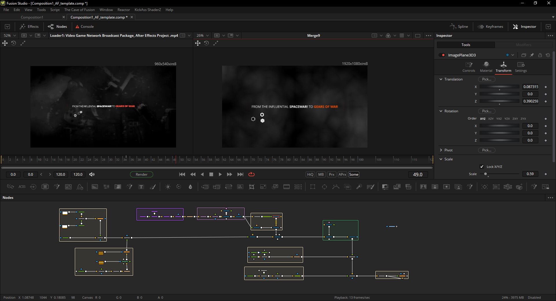The height and width of the screenshot is (301, 556).
Task: Open the Script menu
Action: click(55, 10)
